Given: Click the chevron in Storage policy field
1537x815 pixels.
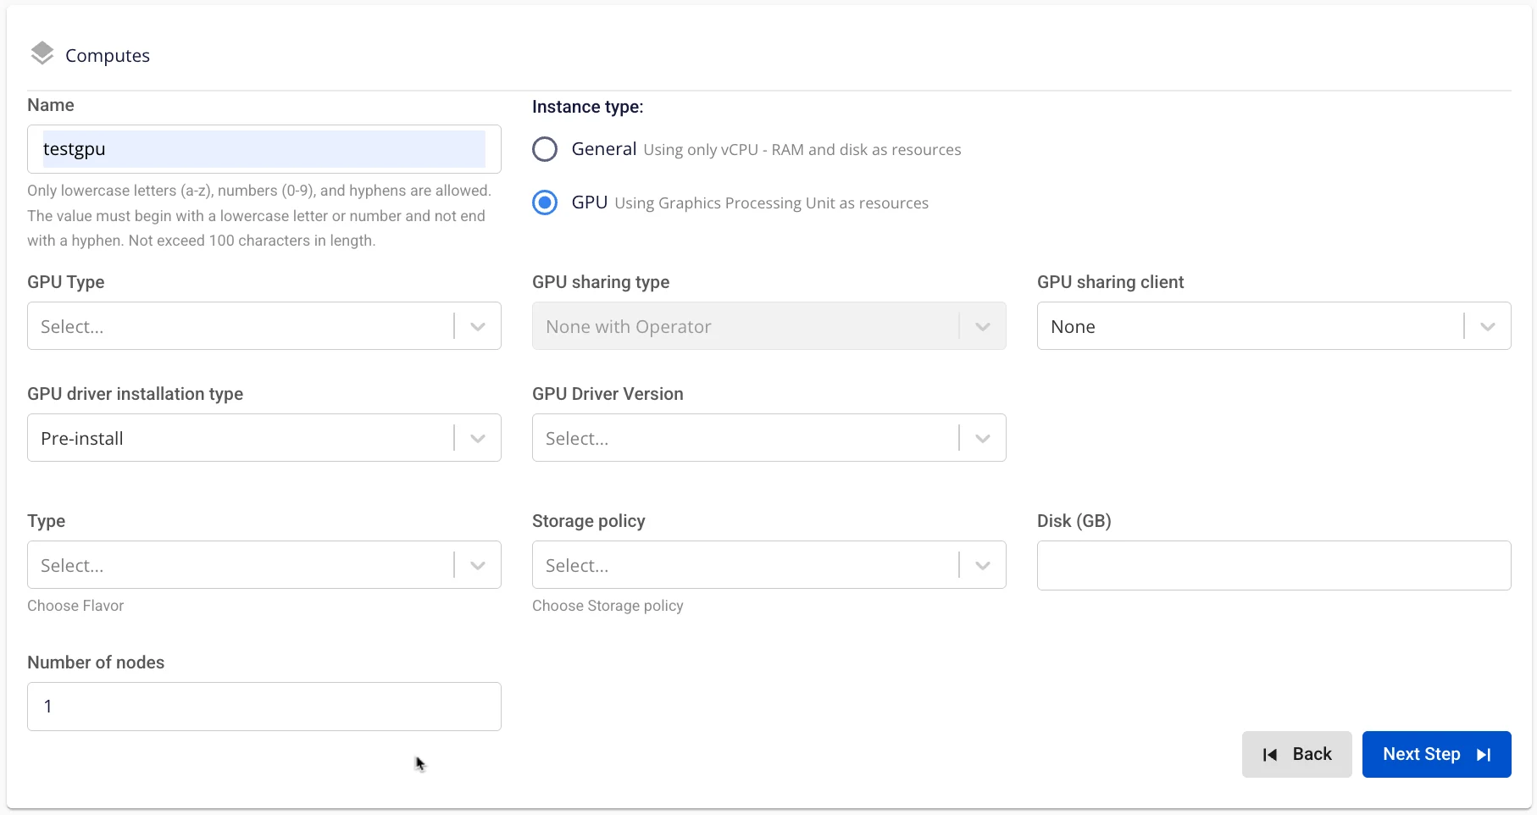Looking at the screenshot, I should 983,565.
